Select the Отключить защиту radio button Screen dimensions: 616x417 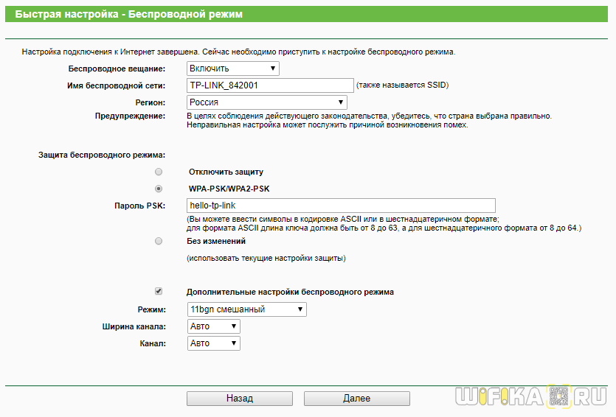point(159,172)
